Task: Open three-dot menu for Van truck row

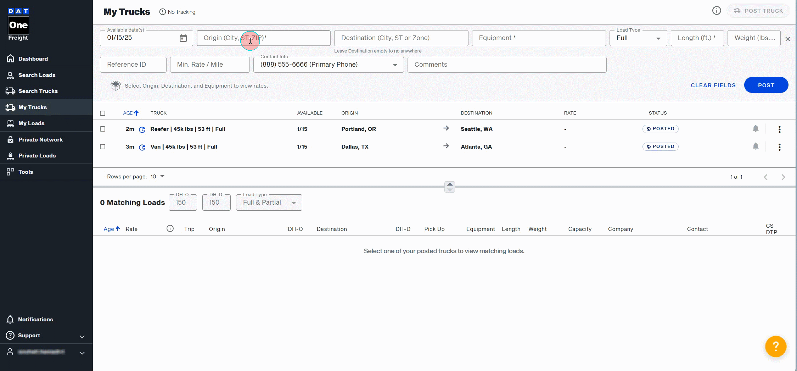Action: 779,147
